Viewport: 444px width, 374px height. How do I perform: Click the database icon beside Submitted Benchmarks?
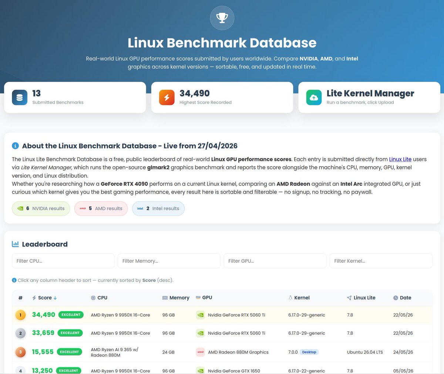(x=20, y=97)
